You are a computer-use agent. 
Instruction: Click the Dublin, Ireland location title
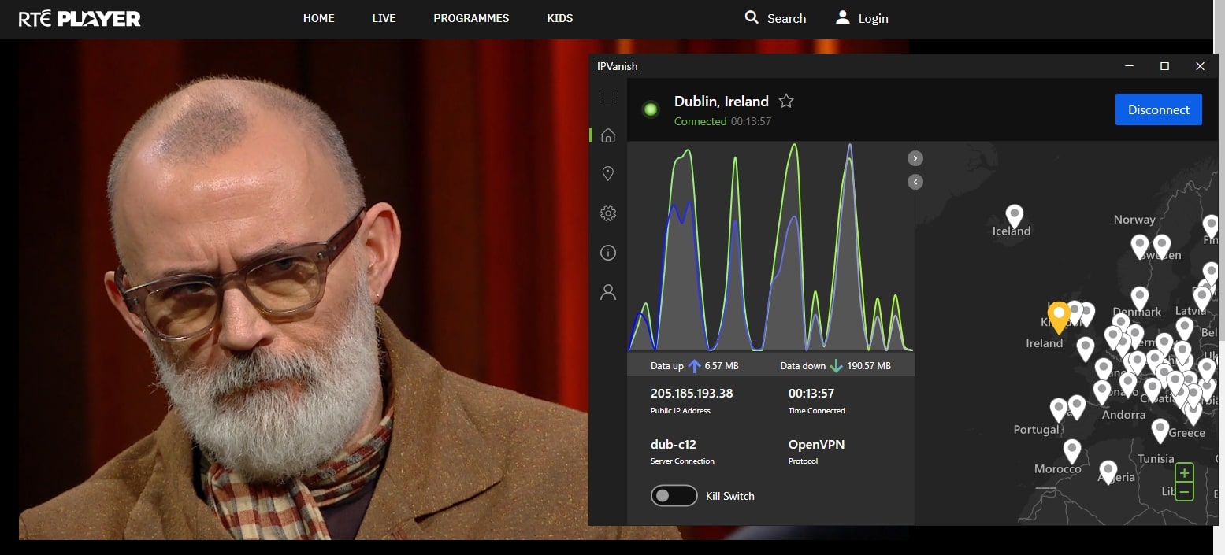722,101
